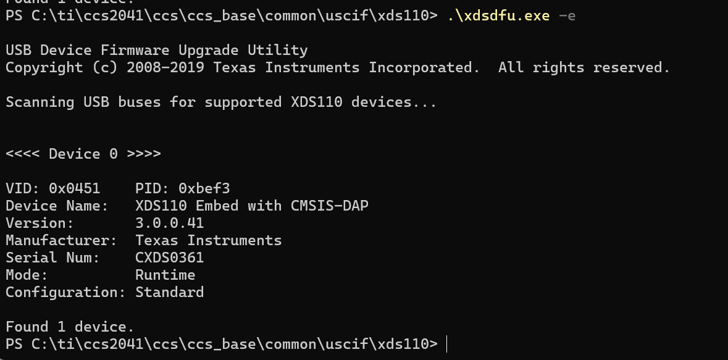Click the version number 3.0.0.41
This screenshot has width=728, height=360.
point(169,223)
